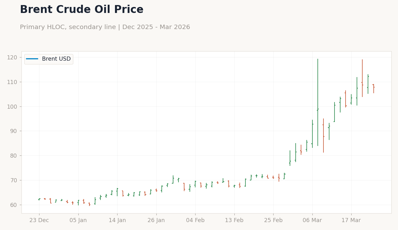The width and height of the screenshot is (398, 230).
Task: Click the first green bar at 23 Dec
Action: [39, 199]
